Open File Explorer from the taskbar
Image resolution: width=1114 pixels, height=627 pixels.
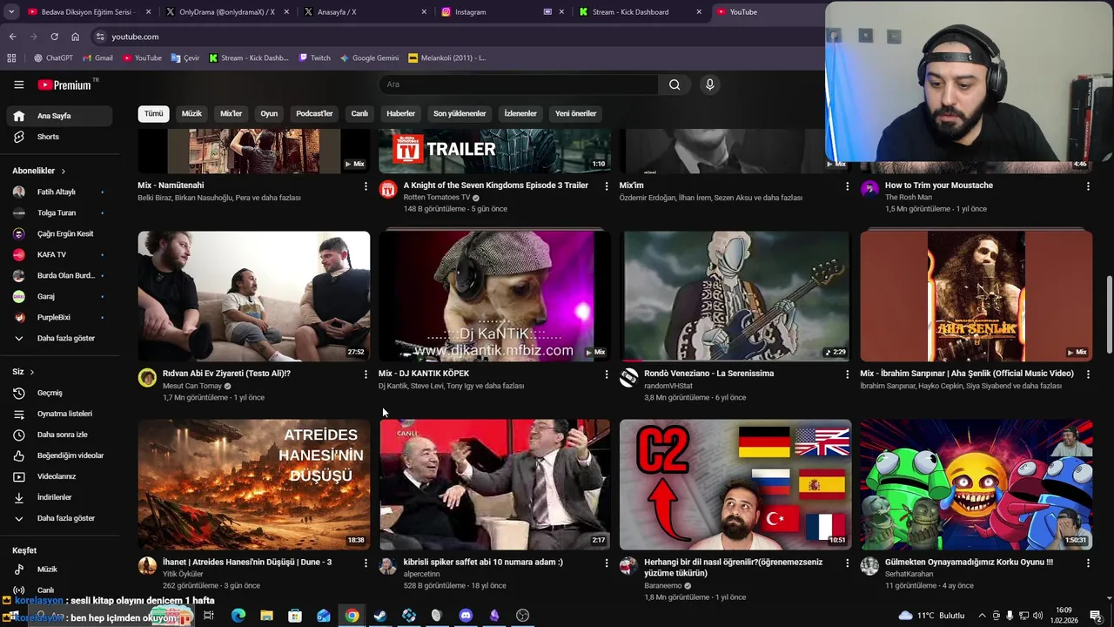[266, 616]
